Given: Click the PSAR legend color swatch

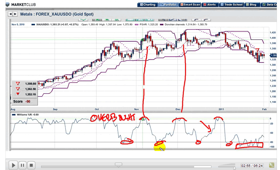Looking at the screenshot, I should point(137,24).
